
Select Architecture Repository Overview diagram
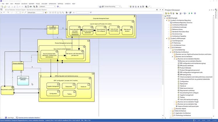point(182,23)
